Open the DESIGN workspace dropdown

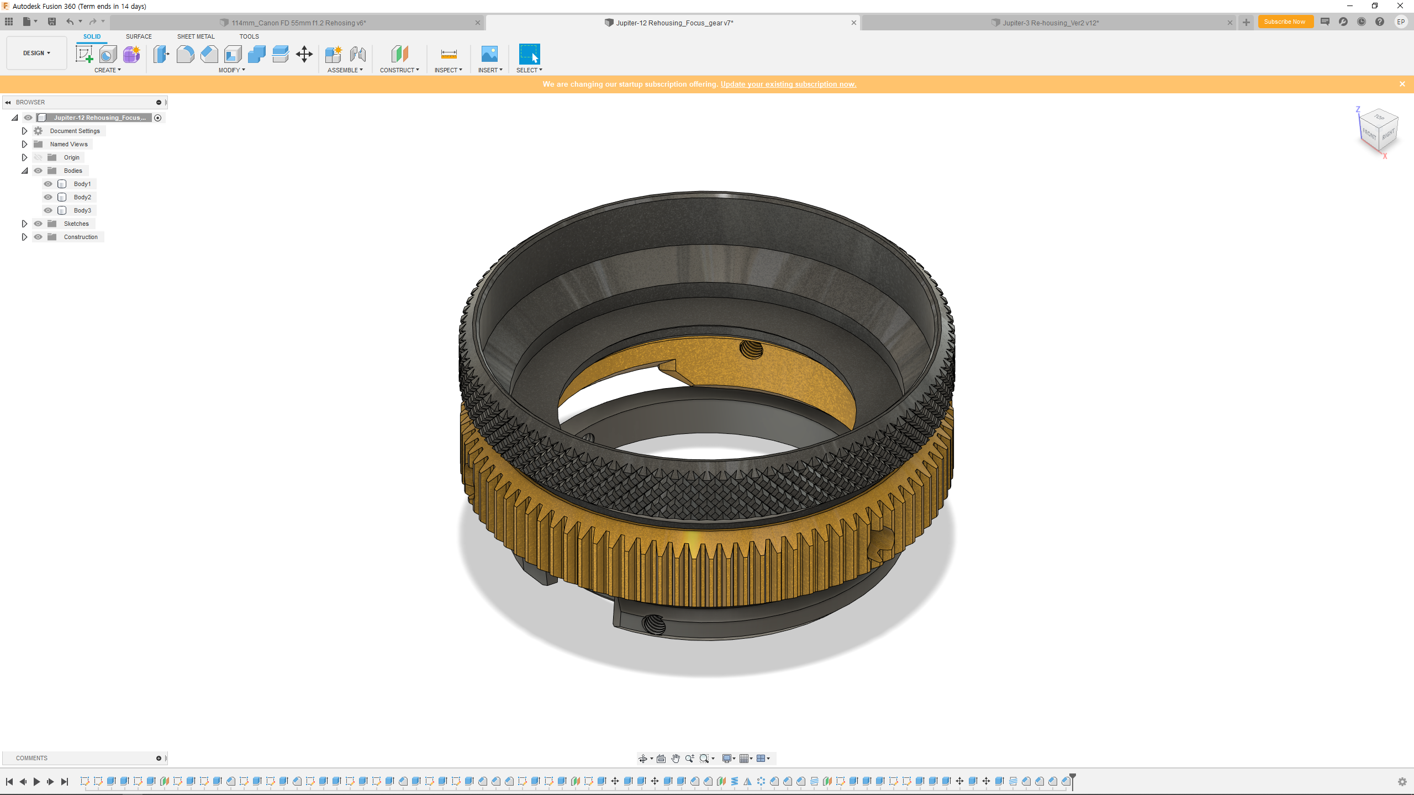click(36, 53)
